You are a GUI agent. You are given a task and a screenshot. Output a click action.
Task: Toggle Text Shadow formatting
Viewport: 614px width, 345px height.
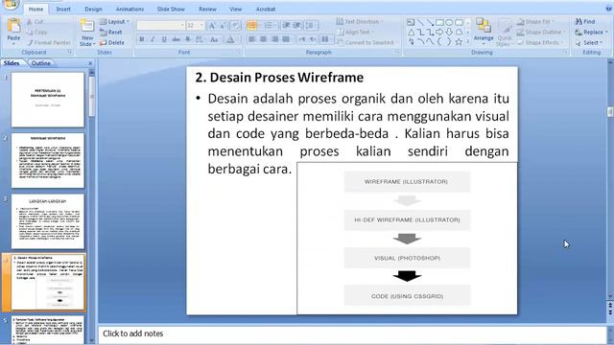(x=188, y=39)
